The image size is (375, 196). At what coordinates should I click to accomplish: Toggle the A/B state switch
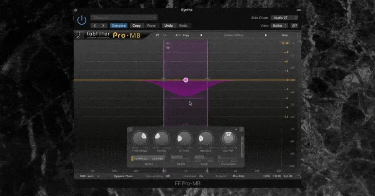(177, 35)
